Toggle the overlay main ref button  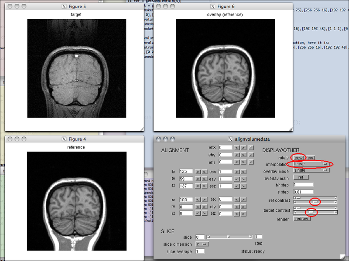(301, 177)
